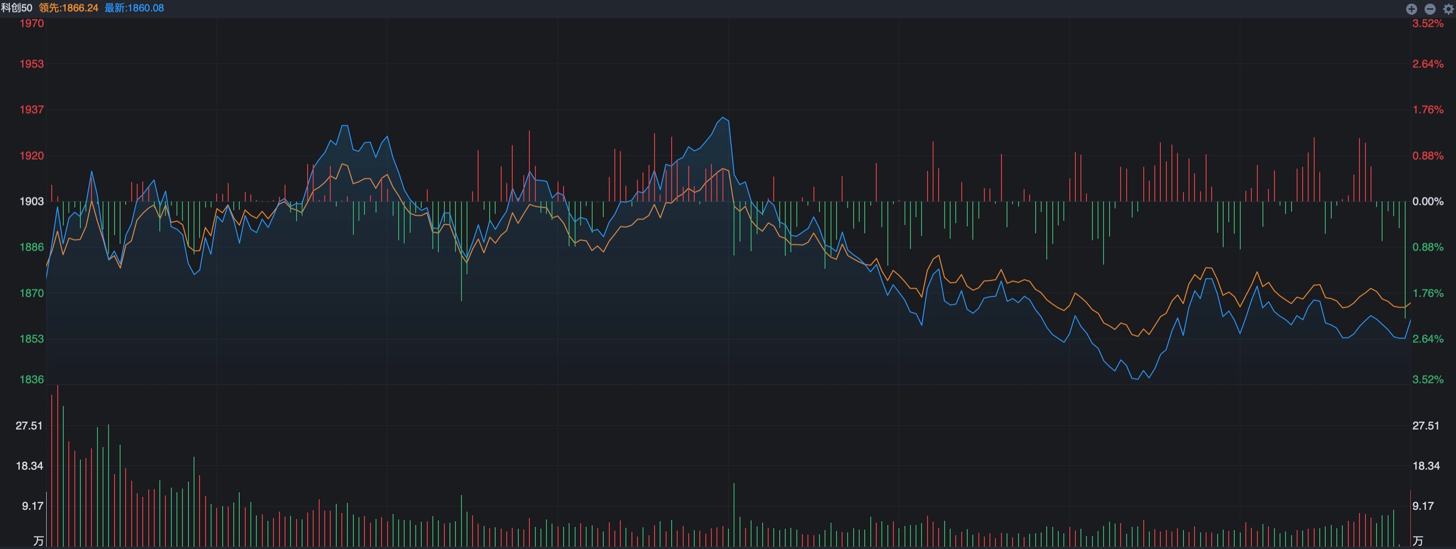The height and width of the screenshot is (549, 1456).
Task: Click the right 27.51 volume label
Action: [x=1426, y=425]
